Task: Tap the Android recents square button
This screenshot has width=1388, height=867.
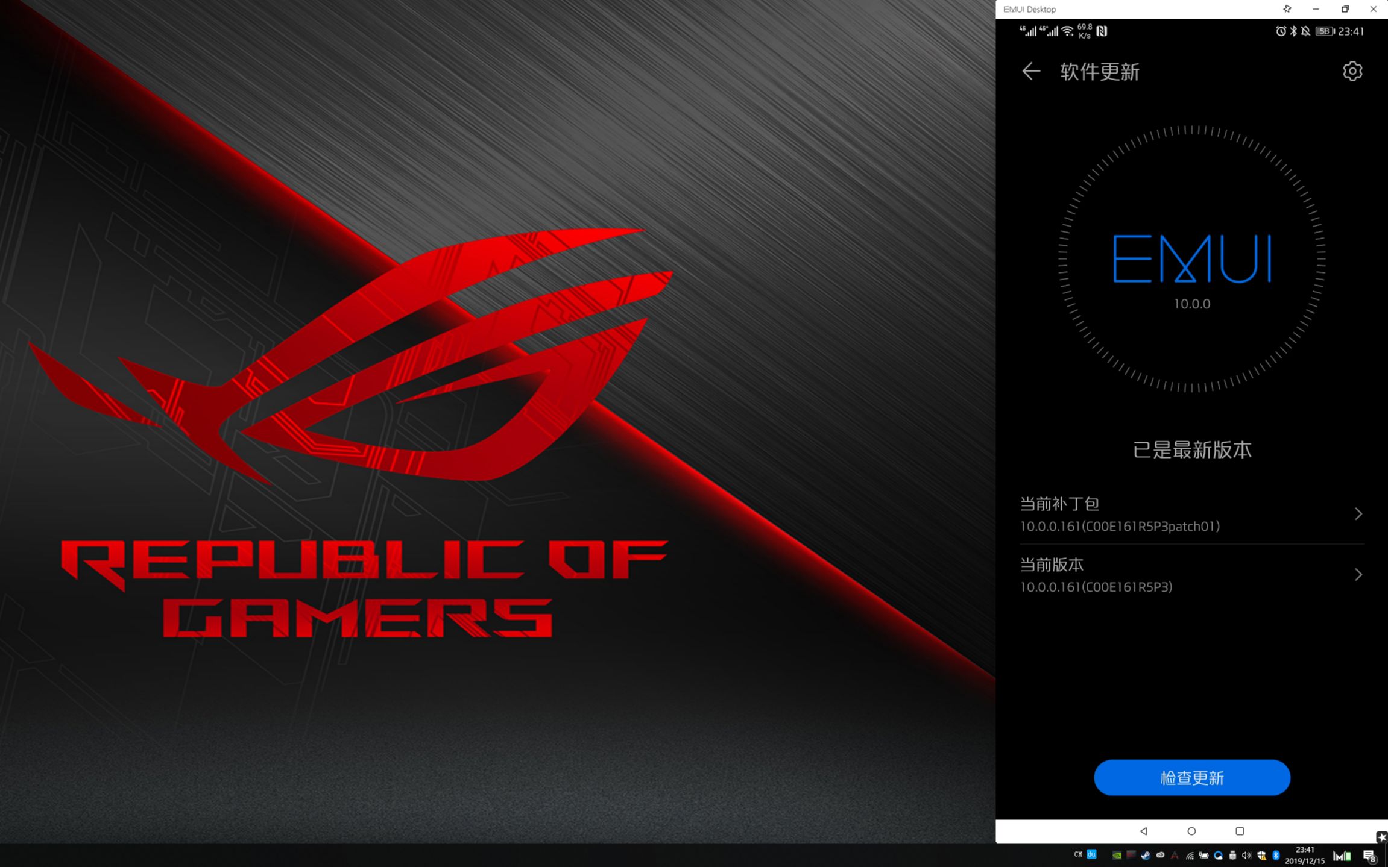Action: 1240,831
